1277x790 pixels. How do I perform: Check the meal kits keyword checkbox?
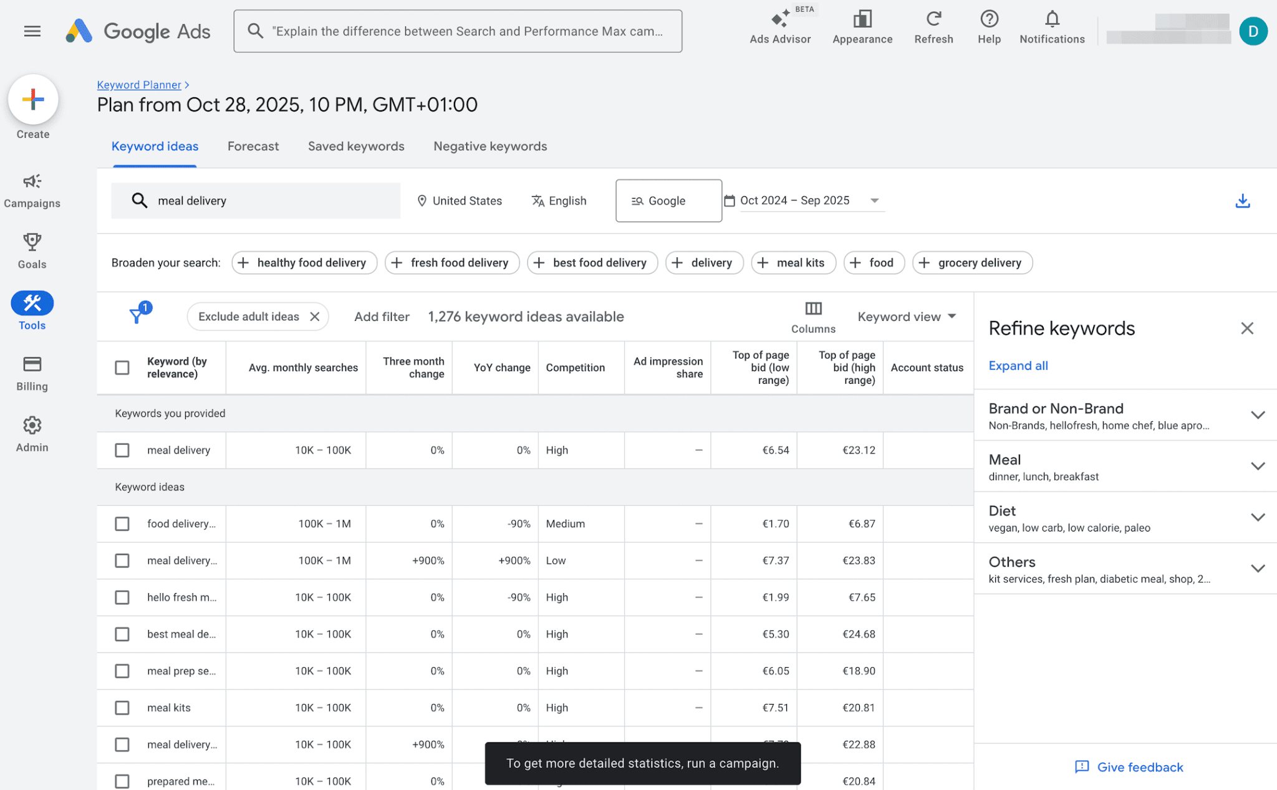(122, 708)
